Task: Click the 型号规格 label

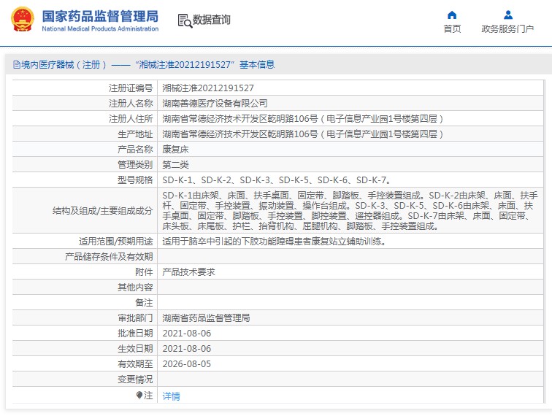Action: coord(135,180)
